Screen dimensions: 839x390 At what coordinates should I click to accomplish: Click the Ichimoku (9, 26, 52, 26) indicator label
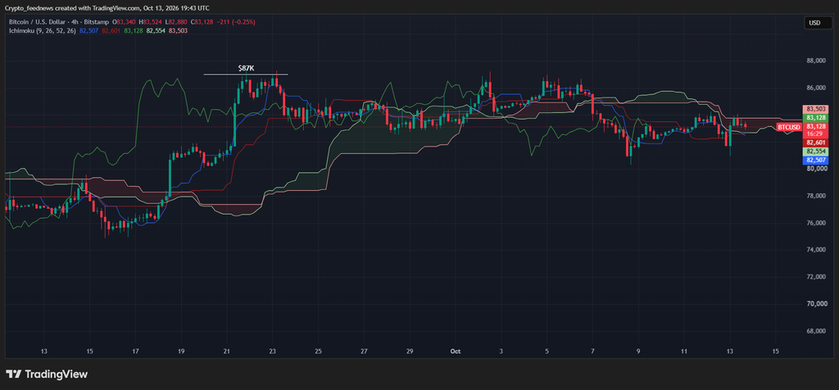click(x=42, y=30)
